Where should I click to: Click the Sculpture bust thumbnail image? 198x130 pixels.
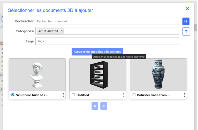[37, 74]
